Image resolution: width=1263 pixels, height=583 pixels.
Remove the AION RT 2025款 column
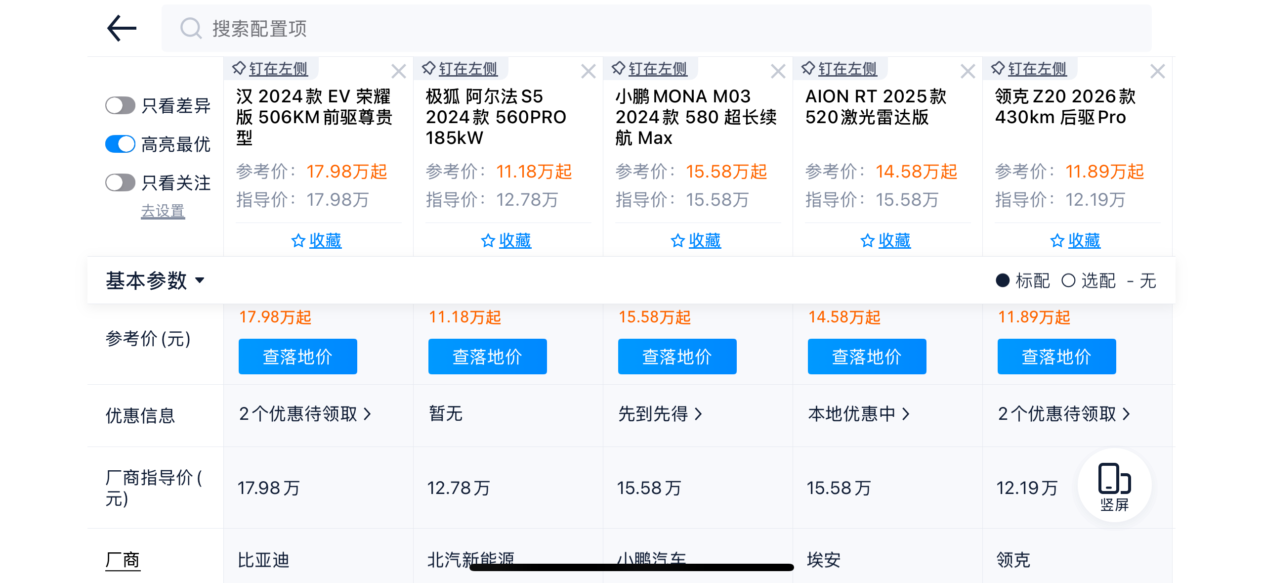coord(968,72)
